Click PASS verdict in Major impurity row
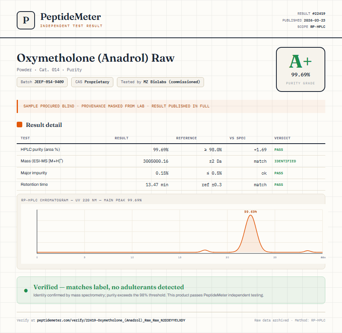The height and width of the screenshot is (333, 342). (278, 173)
